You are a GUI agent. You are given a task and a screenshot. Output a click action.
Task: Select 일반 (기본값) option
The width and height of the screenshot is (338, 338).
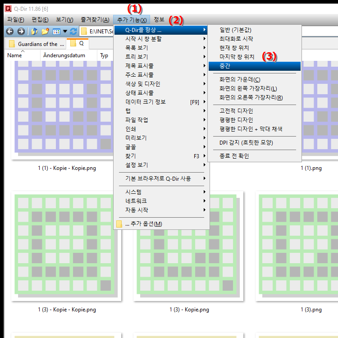(255, 30)
